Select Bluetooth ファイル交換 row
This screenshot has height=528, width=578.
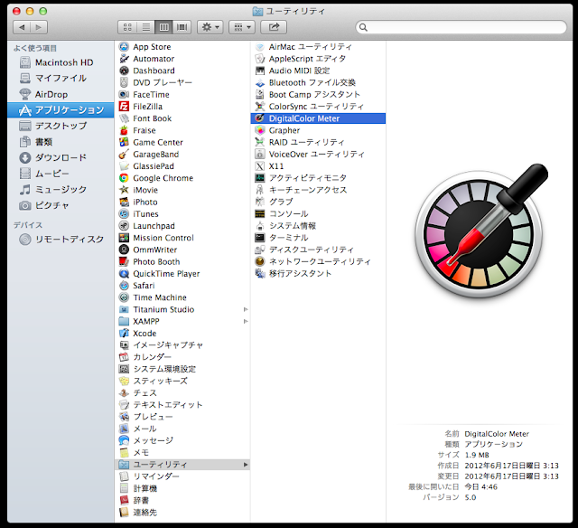pyautogui.click(x=318, y=82)
